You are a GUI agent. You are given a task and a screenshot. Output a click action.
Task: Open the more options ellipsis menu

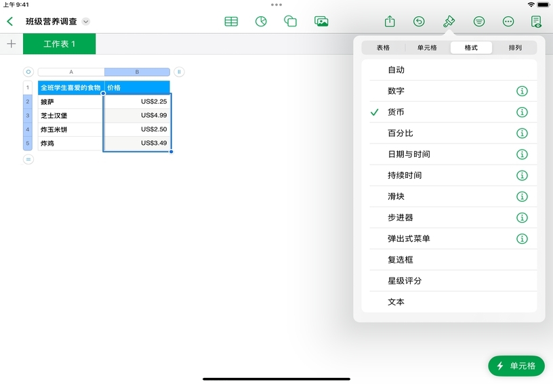508,22
